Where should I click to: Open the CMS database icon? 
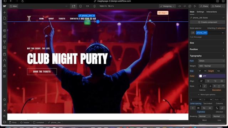tap(5, 54)
